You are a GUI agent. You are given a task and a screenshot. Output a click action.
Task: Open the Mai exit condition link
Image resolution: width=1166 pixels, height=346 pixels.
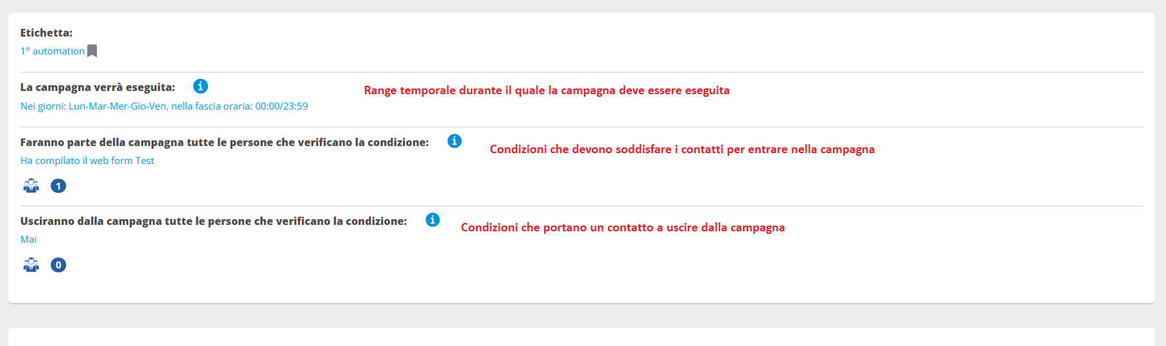[28, 240]
